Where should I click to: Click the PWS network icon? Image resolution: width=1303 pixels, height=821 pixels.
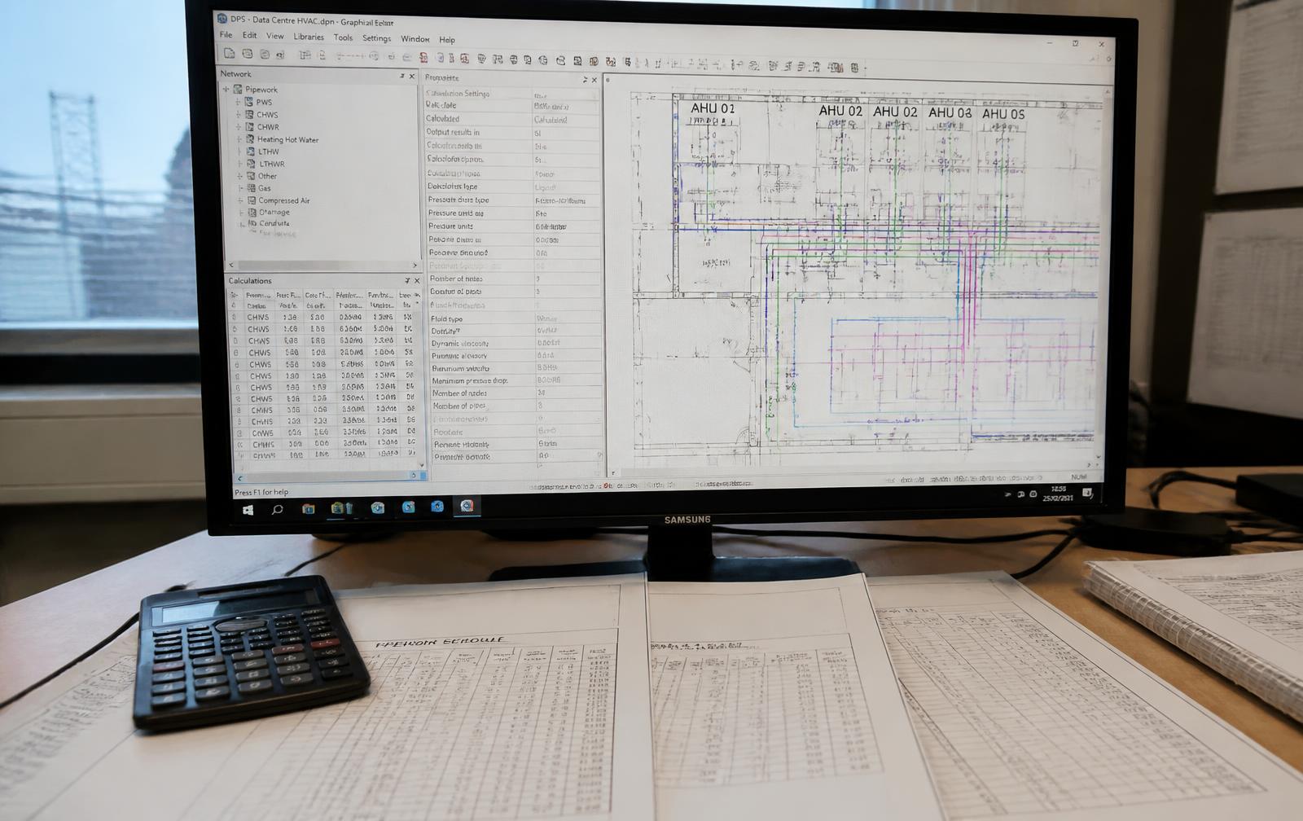tap(249, 102)
